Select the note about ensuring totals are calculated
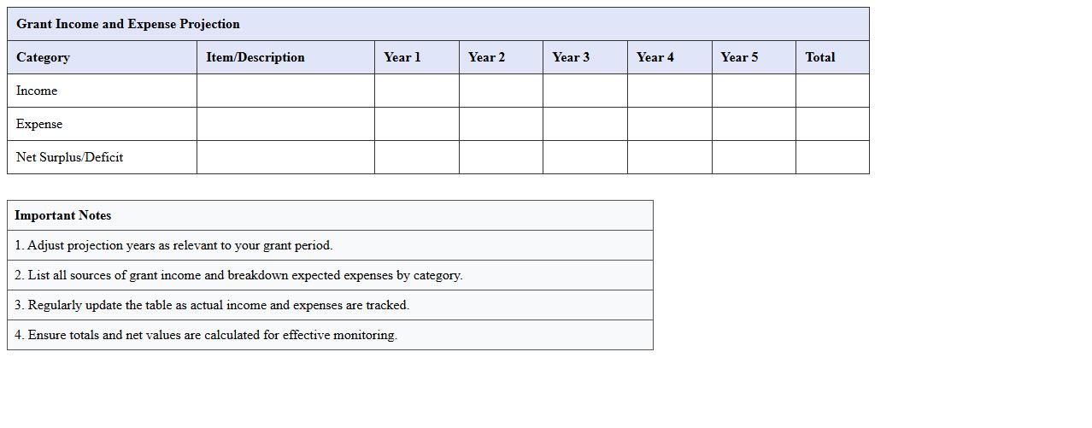Viewport: 1092px width, 428px height. [206, 335]
